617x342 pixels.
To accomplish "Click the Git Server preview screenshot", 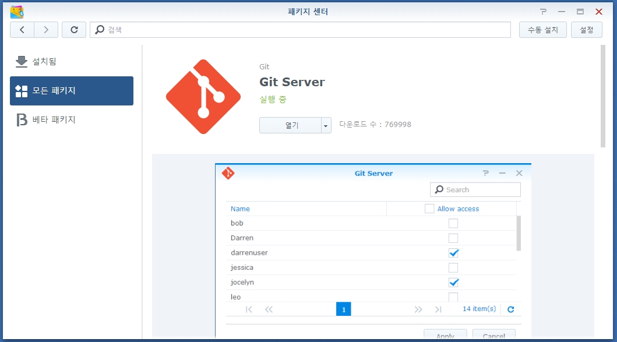I will (373, 251).
